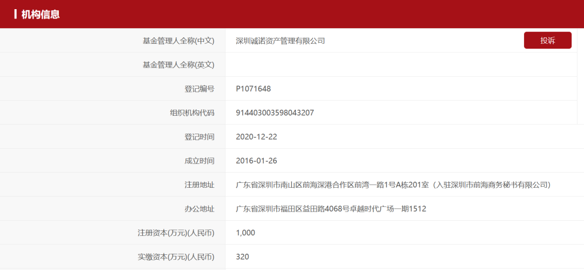Image resolution: width=584 pixels, height=270 pixels.
Task: Select founding date 2016-01-26
Action: tap(257, 161)
